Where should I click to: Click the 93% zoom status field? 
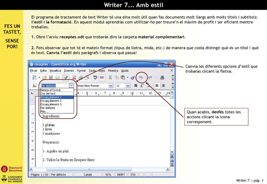point(108,174)
